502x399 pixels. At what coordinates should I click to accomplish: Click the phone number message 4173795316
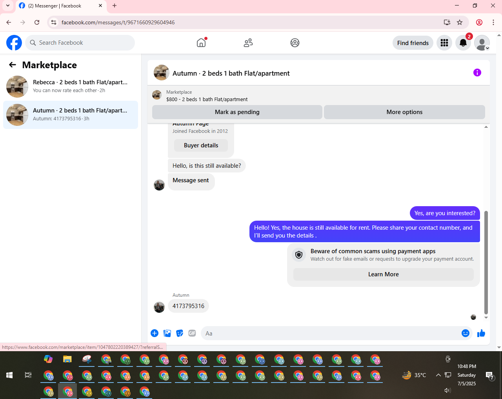point(188,306)
